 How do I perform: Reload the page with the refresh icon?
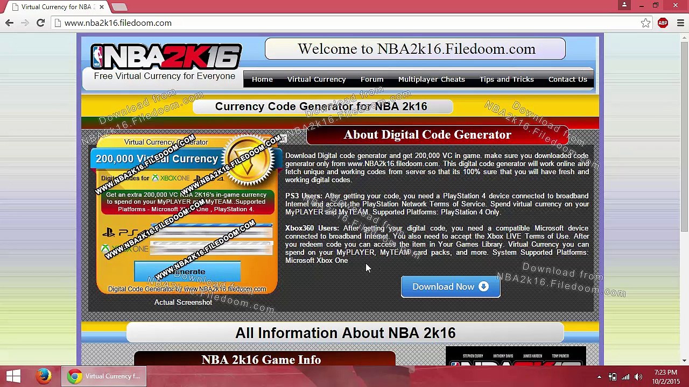[40, 23]
